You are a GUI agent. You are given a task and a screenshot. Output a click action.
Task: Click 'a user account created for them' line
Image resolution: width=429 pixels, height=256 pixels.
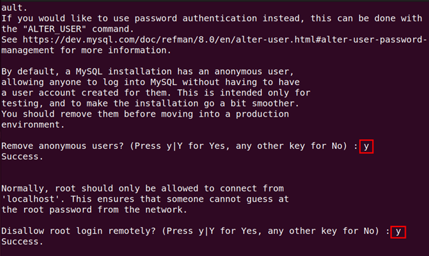[155, 93]
